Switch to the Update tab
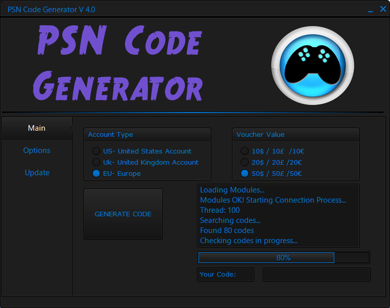Viewport: 390px width, 308px height. coord(37,173)
